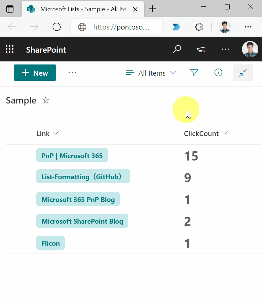Exit focused content mode
The height and width of the screenshot is (301, 262).
tap(243, 73)
